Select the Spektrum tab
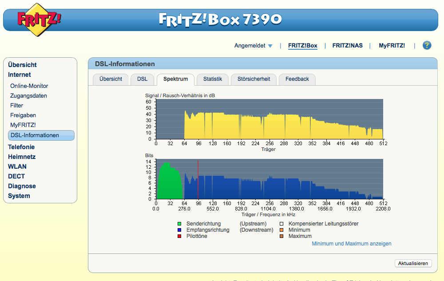 (175, 79)
